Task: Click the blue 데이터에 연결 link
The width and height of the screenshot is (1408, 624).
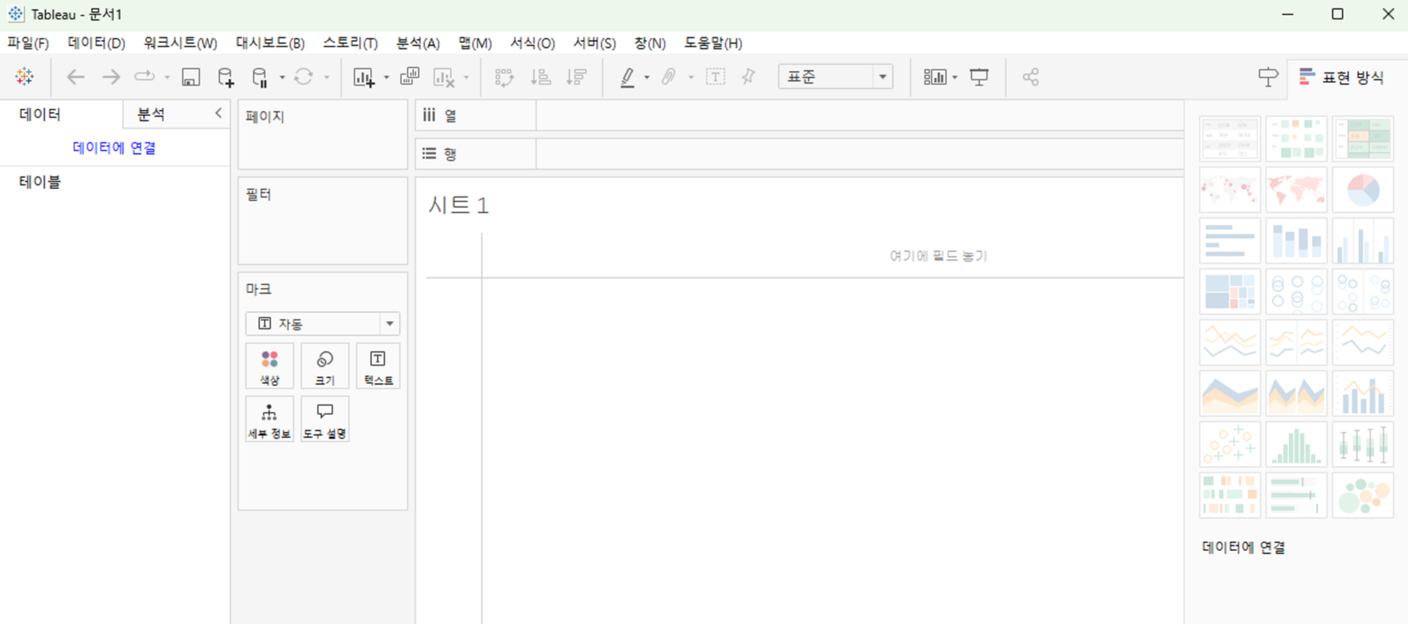Action: click(x=114, y=147)
